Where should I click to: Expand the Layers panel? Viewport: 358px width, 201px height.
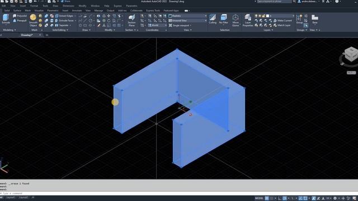click(x=268, y=30)
